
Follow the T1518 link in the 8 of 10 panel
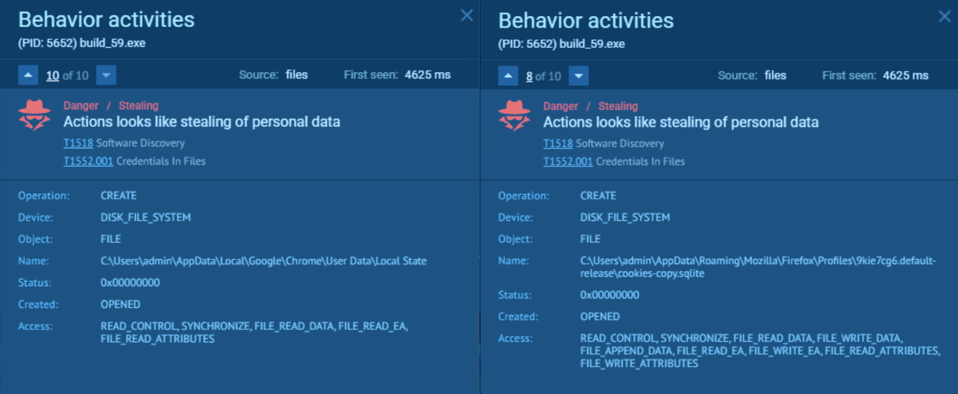[x=558, y=144]
